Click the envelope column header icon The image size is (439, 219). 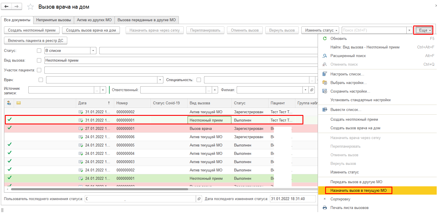[x=19, y=103]
